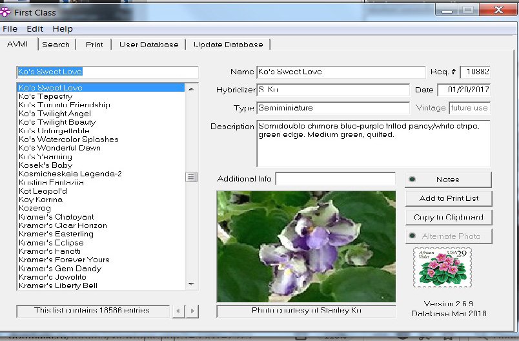The image size is (519, 341).
Task: Select Kramer's Jewelite in list
Action: (x=101, y=277)
